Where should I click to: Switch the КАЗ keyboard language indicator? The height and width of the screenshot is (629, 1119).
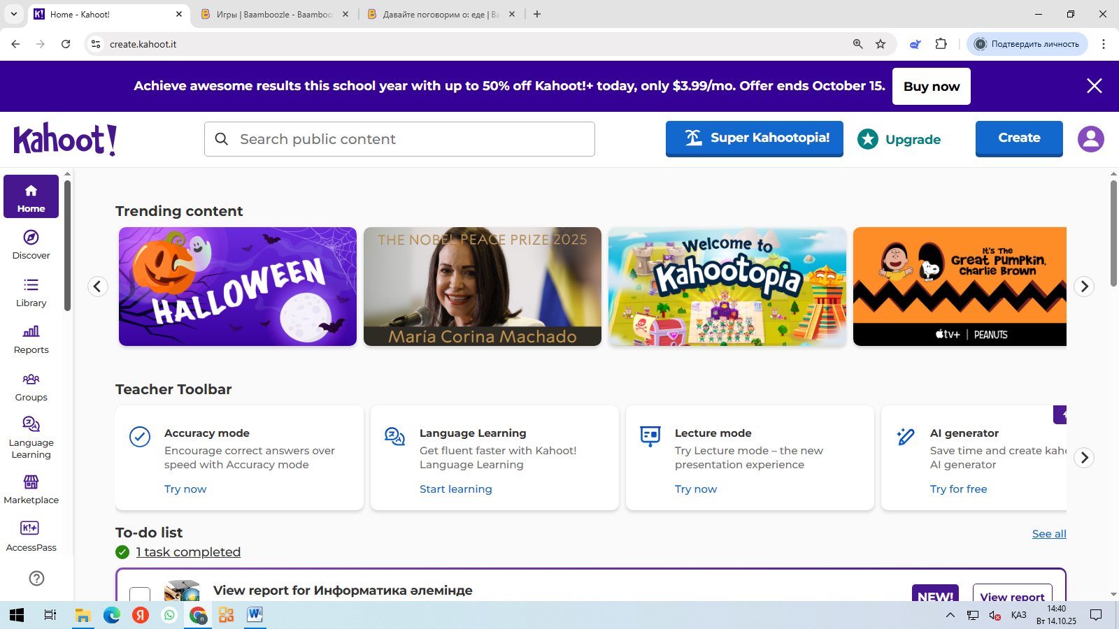1019,615
